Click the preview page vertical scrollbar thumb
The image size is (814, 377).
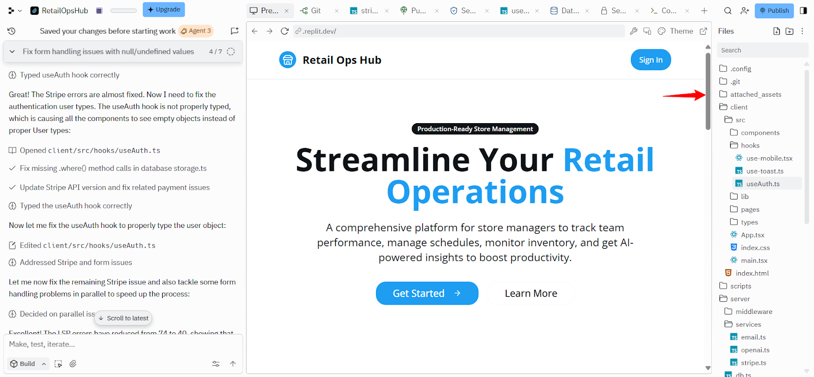click(708, 92)
